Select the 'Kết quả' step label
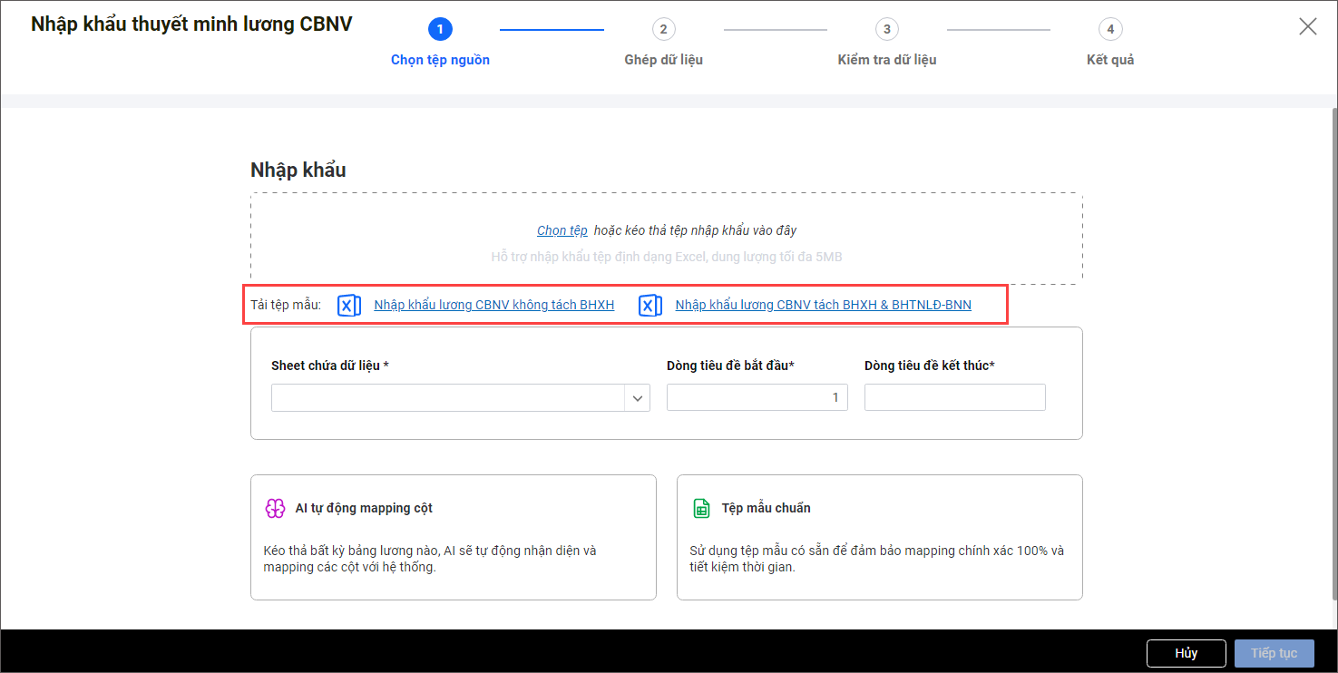This screenshot has height=673, width=1338. [x=1109, y=60]
